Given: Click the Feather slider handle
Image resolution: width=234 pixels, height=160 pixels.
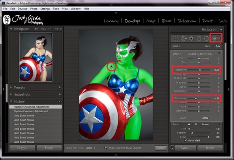Looking at the screenshot, I should click(192, 133).
